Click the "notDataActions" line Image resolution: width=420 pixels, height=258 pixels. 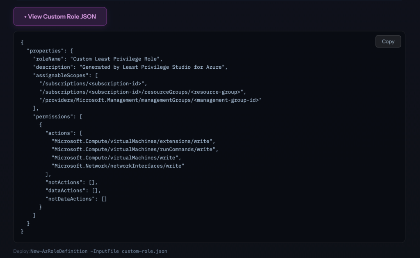click(x=76, y=199)
